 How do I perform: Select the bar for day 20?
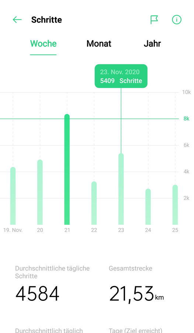40,192
